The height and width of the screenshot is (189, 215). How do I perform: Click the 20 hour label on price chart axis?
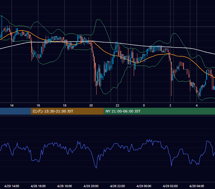click(91, 106)
